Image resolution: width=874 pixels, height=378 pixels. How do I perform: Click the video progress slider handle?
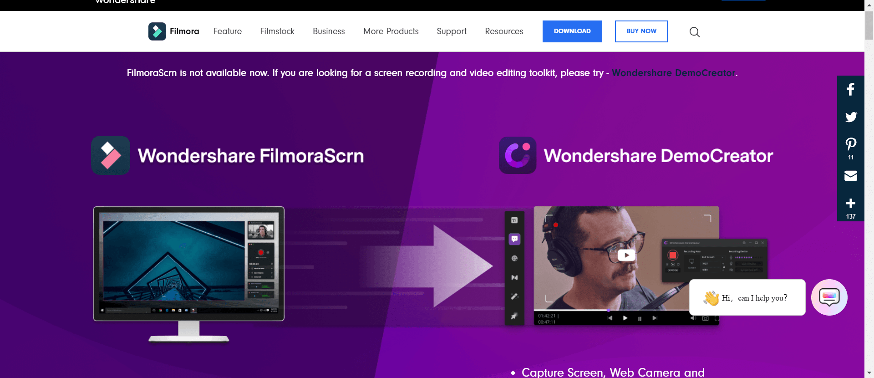pos(609,310)
